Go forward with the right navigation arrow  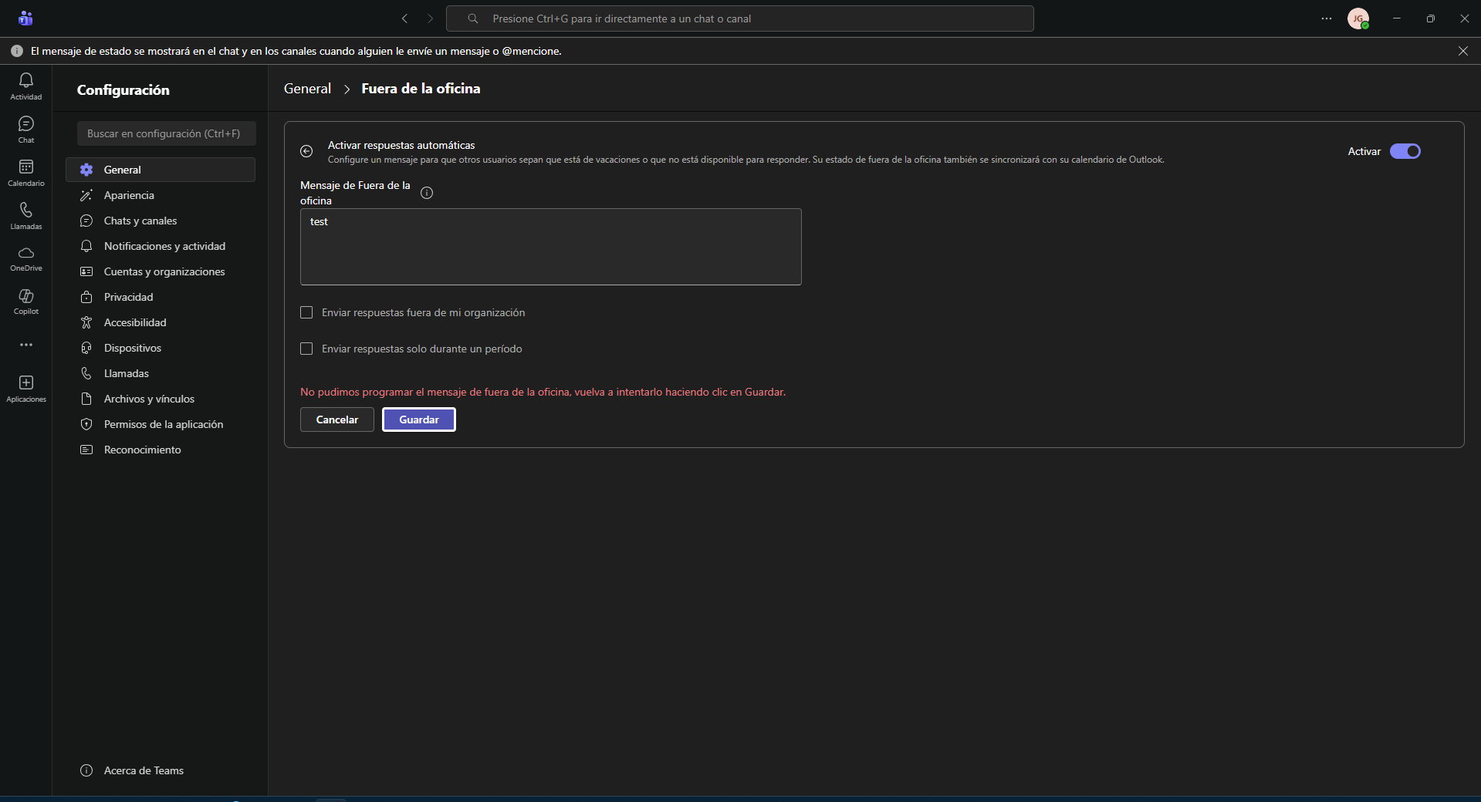[431, 19]
